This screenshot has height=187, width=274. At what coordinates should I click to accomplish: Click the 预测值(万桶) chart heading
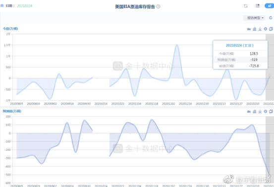(x=12, y=111)
